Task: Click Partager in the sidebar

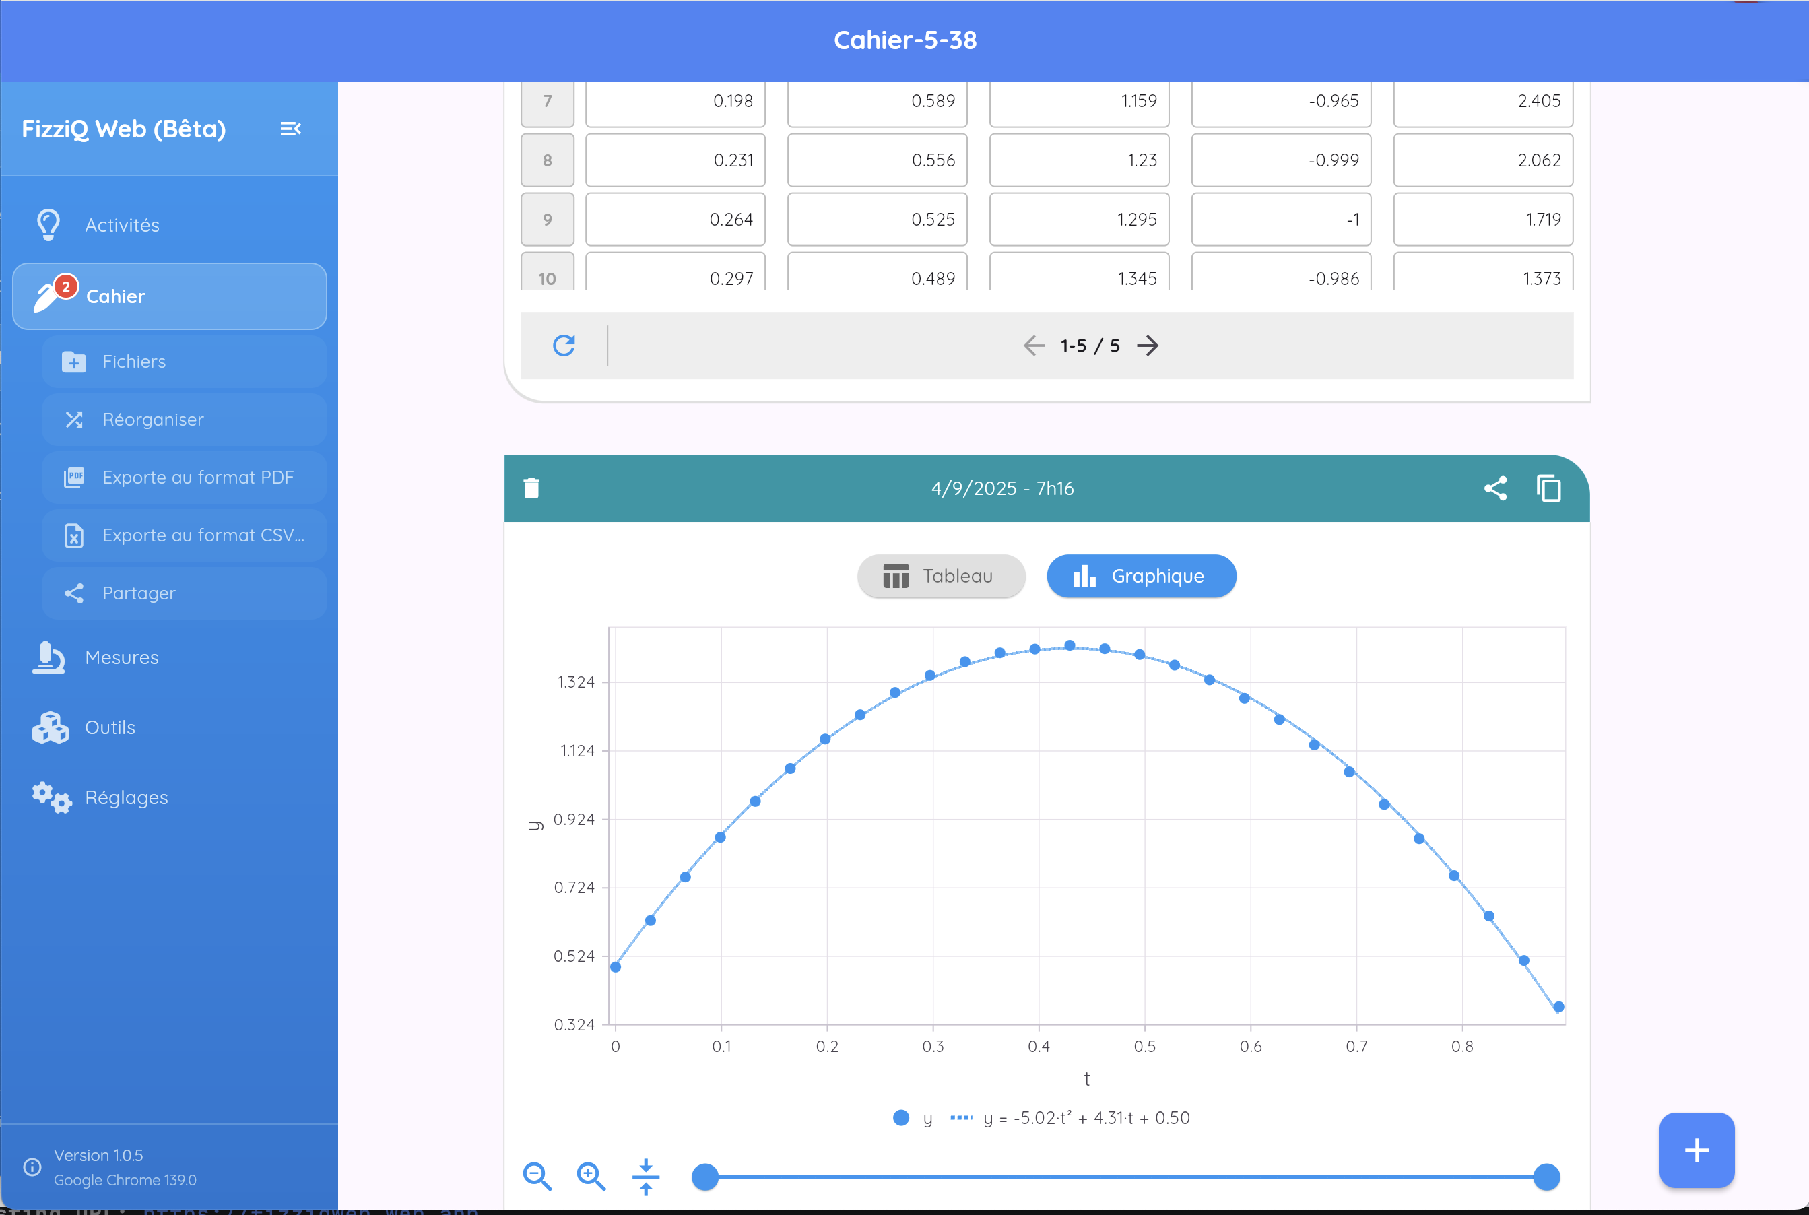Action: 185,593
